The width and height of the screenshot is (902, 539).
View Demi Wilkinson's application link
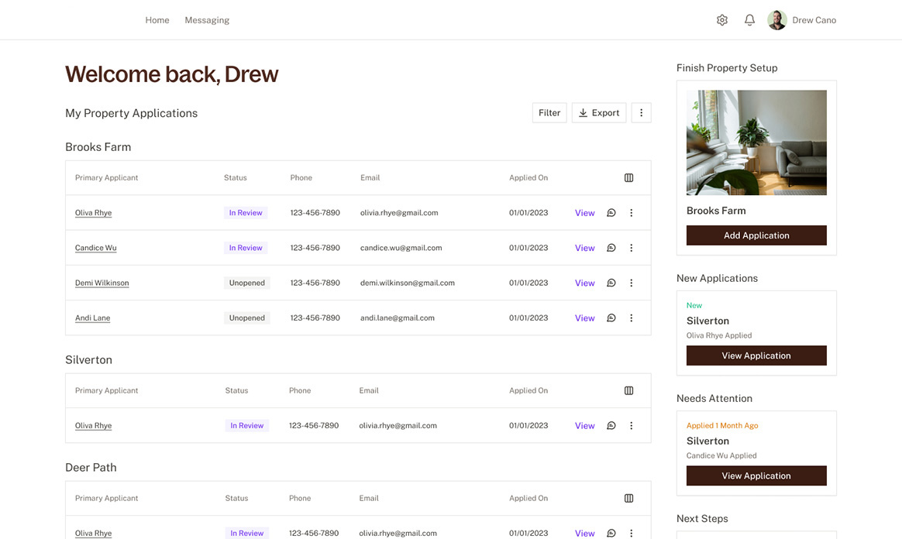(584, 283)
